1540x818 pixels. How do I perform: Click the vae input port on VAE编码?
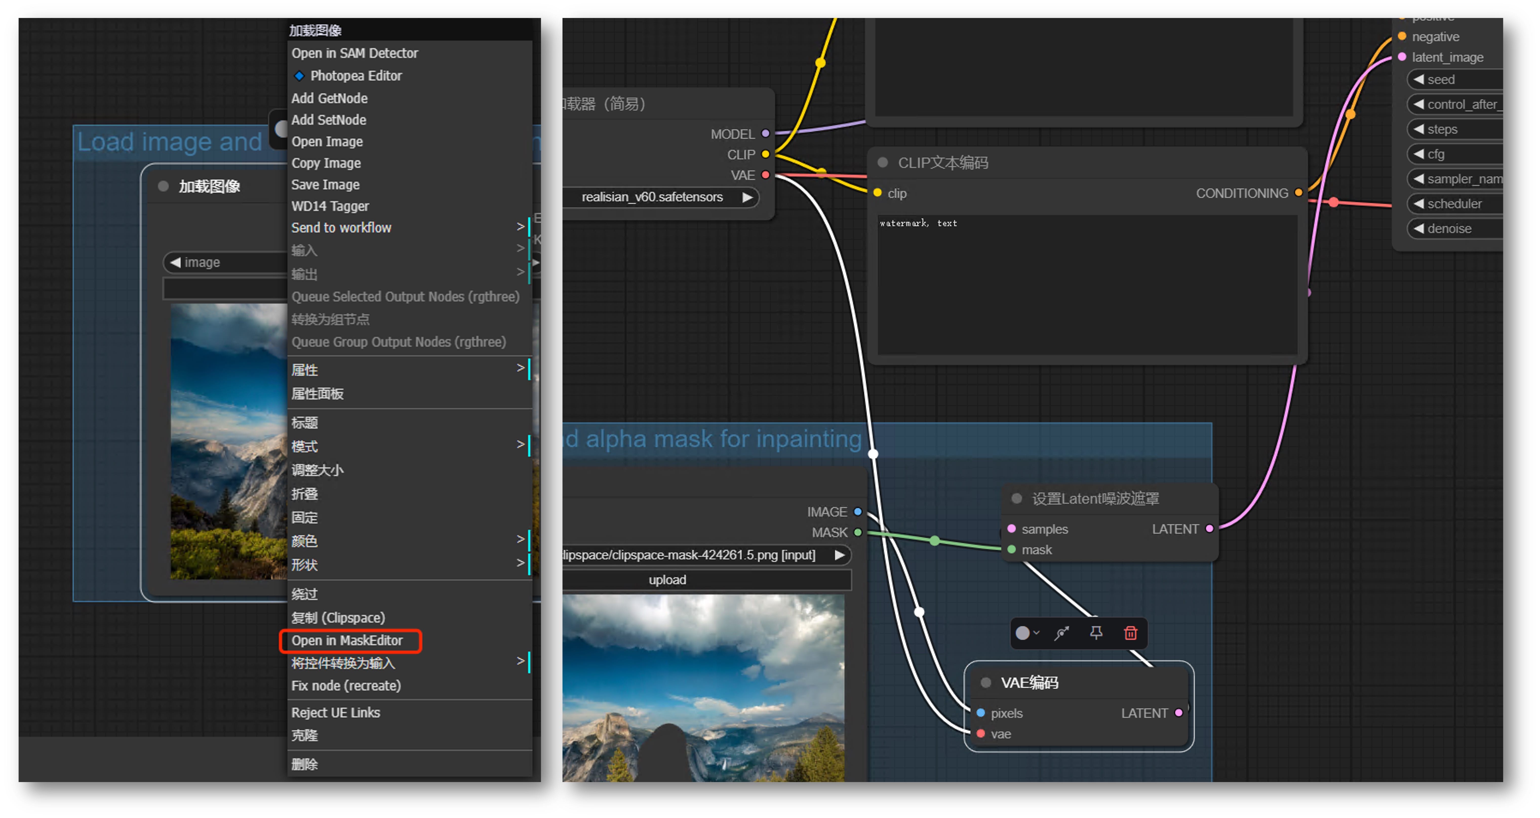(x=980, y=733)
